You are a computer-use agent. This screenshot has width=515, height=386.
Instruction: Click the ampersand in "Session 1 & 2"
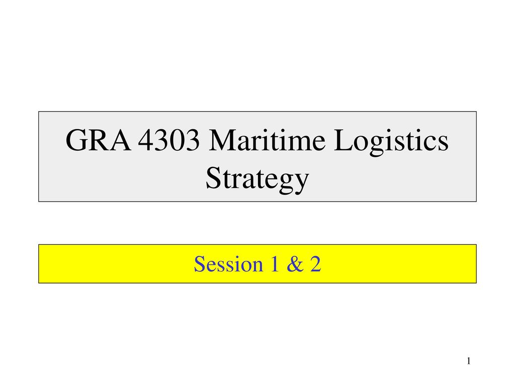point(295,264)
